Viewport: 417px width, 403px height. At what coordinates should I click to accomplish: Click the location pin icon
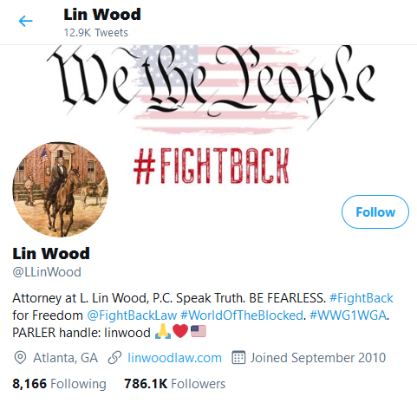(20, 358)
